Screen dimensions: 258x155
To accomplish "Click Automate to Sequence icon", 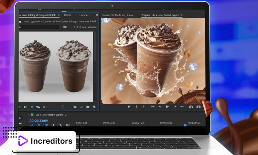I will point(75,107).
